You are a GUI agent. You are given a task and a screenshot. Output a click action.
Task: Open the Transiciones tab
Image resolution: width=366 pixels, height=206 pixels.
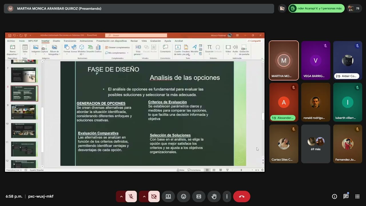pos(70,41)
